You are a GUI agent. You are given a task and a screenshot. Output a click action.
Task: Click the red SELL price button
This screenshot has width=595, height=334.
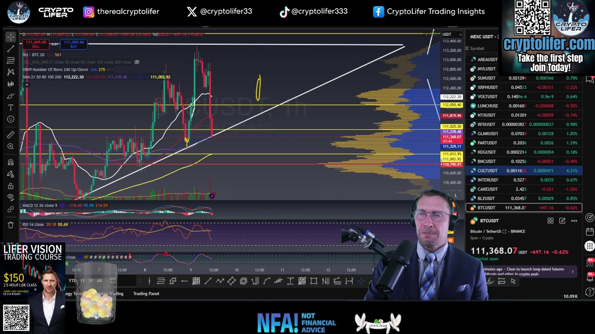[36, 44]
